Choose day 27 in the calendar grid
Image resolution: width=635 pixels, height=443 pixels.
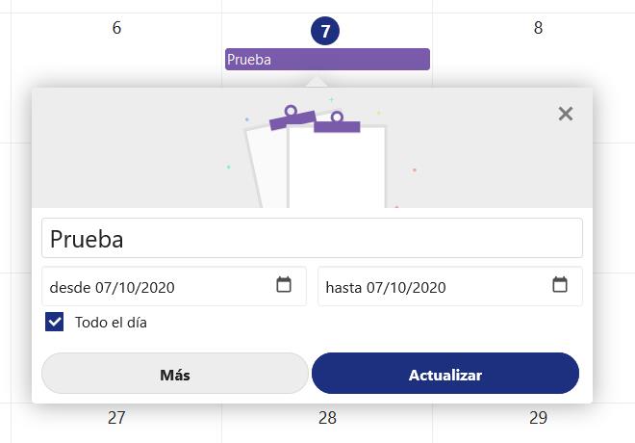click(x=116, y=418)
